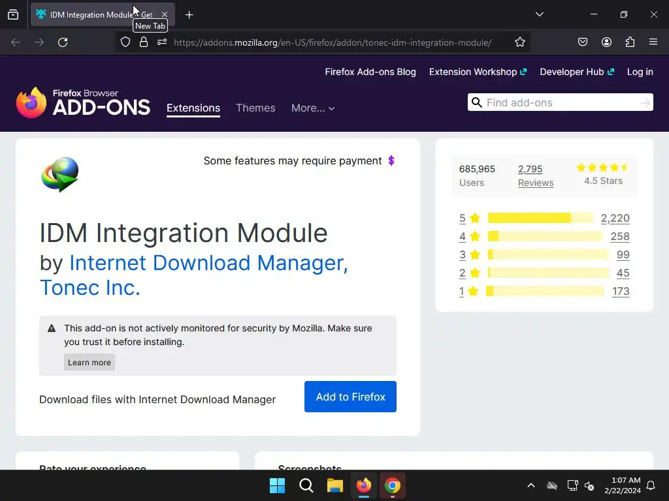This screenshot has height=501, width=669.
Task: Open the Firefox account icon
Action: (606, 42)
